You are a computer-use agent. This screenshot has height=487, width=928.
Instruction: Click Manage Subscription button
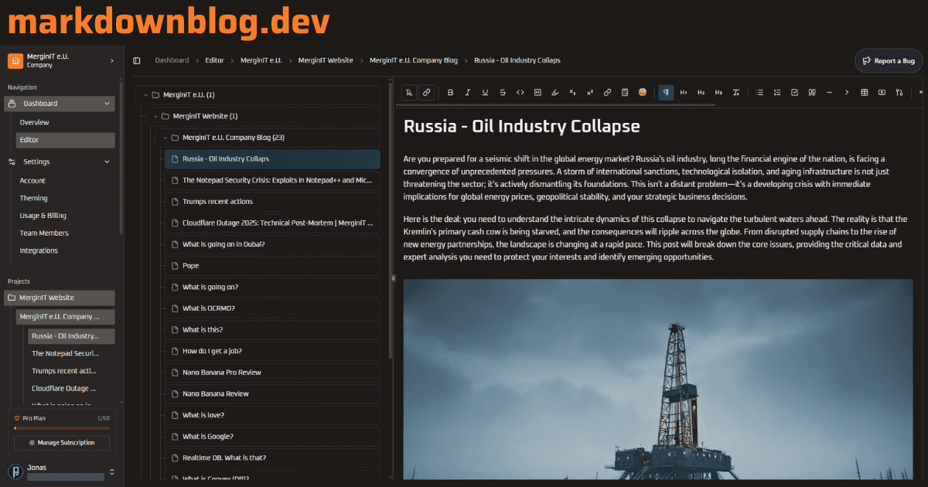coord(62,443)
